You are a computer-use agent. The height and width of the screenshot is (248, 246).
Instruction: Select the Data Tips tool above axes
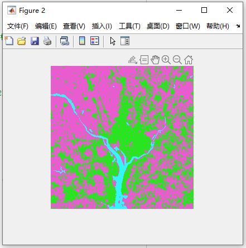(144, 60)
